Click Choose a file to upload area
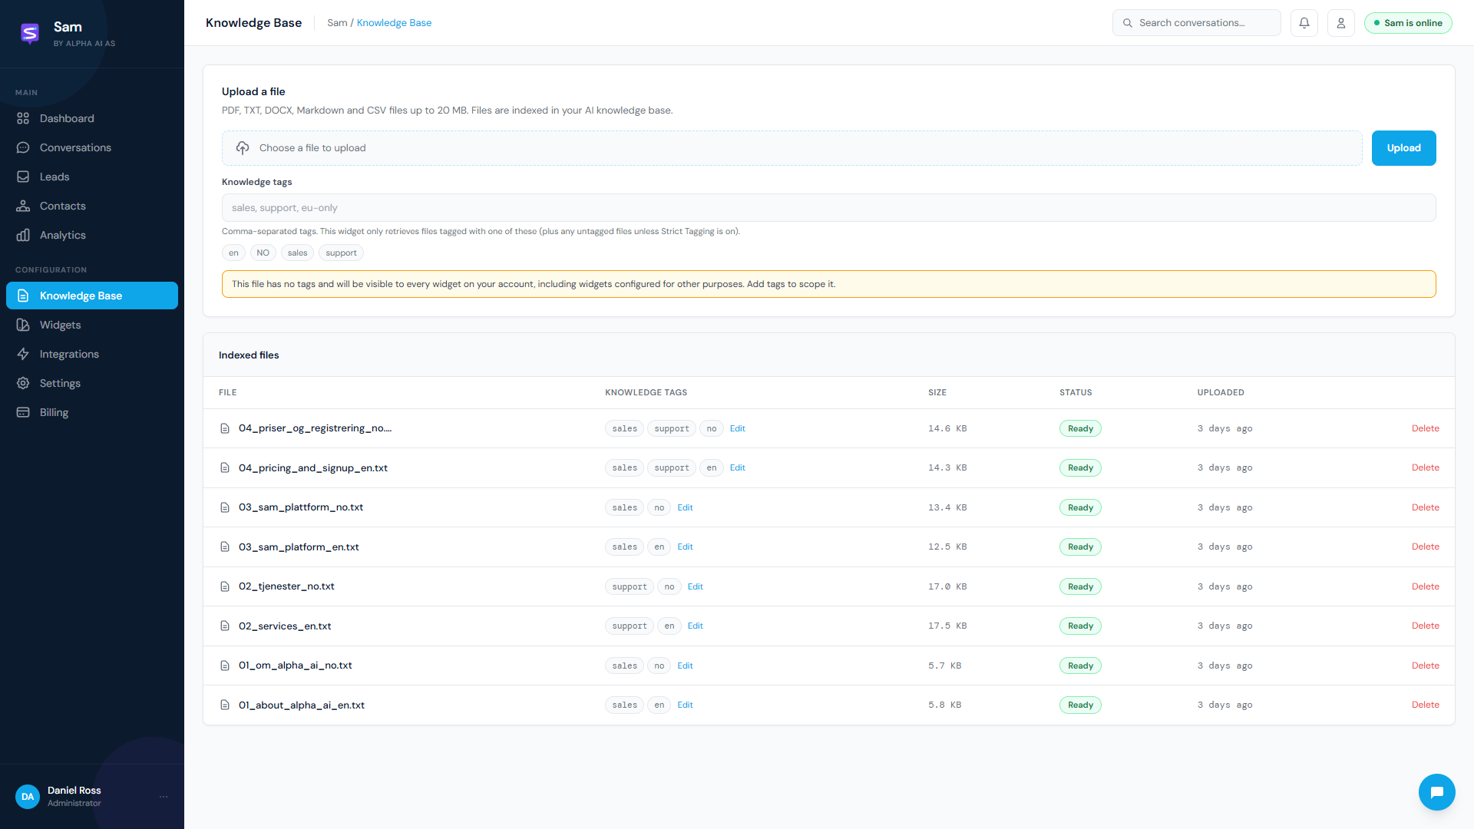 click(x=792, y=148)
